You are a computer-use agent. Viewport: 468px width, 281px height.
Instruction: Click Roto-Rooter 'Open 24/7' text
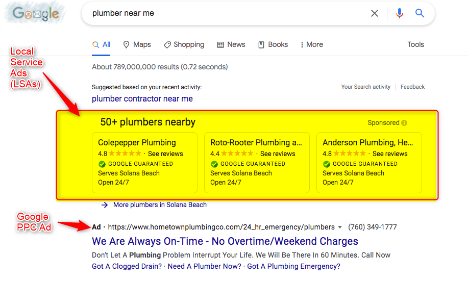coord(226,183)
